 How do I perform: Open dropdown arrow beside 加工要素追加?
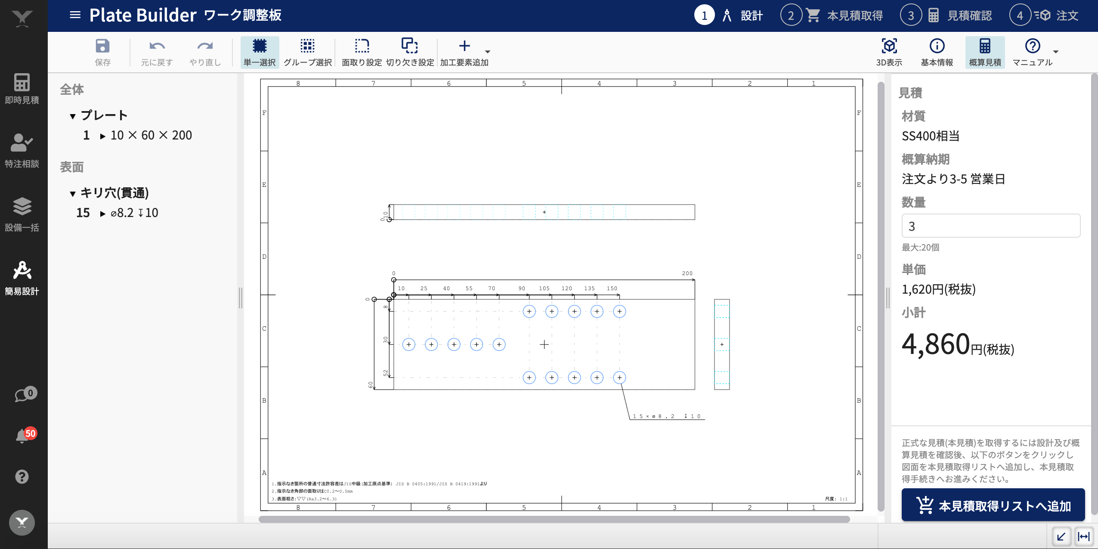coord(488,52)
